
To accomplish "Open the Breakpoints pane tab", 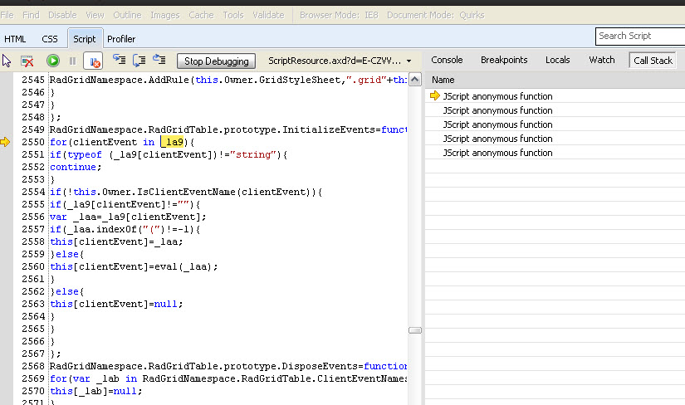I will [504, 60].
